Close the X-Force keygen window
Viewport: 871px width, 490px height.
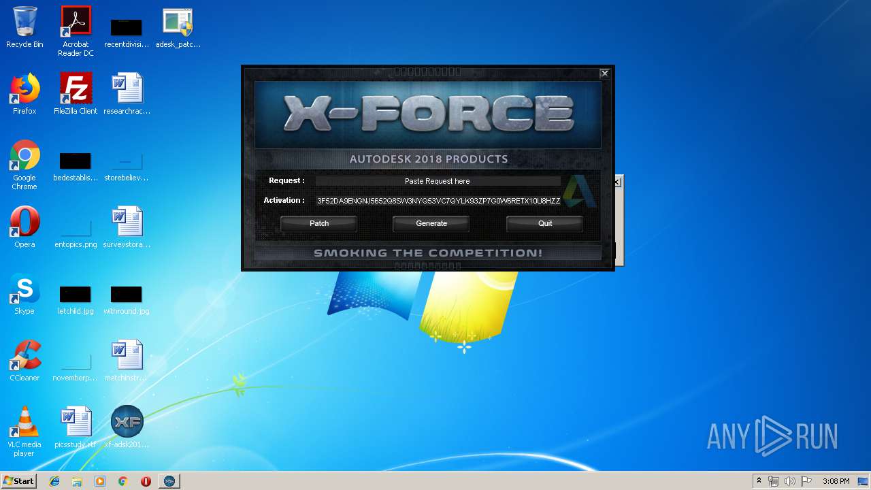point(604,73)
